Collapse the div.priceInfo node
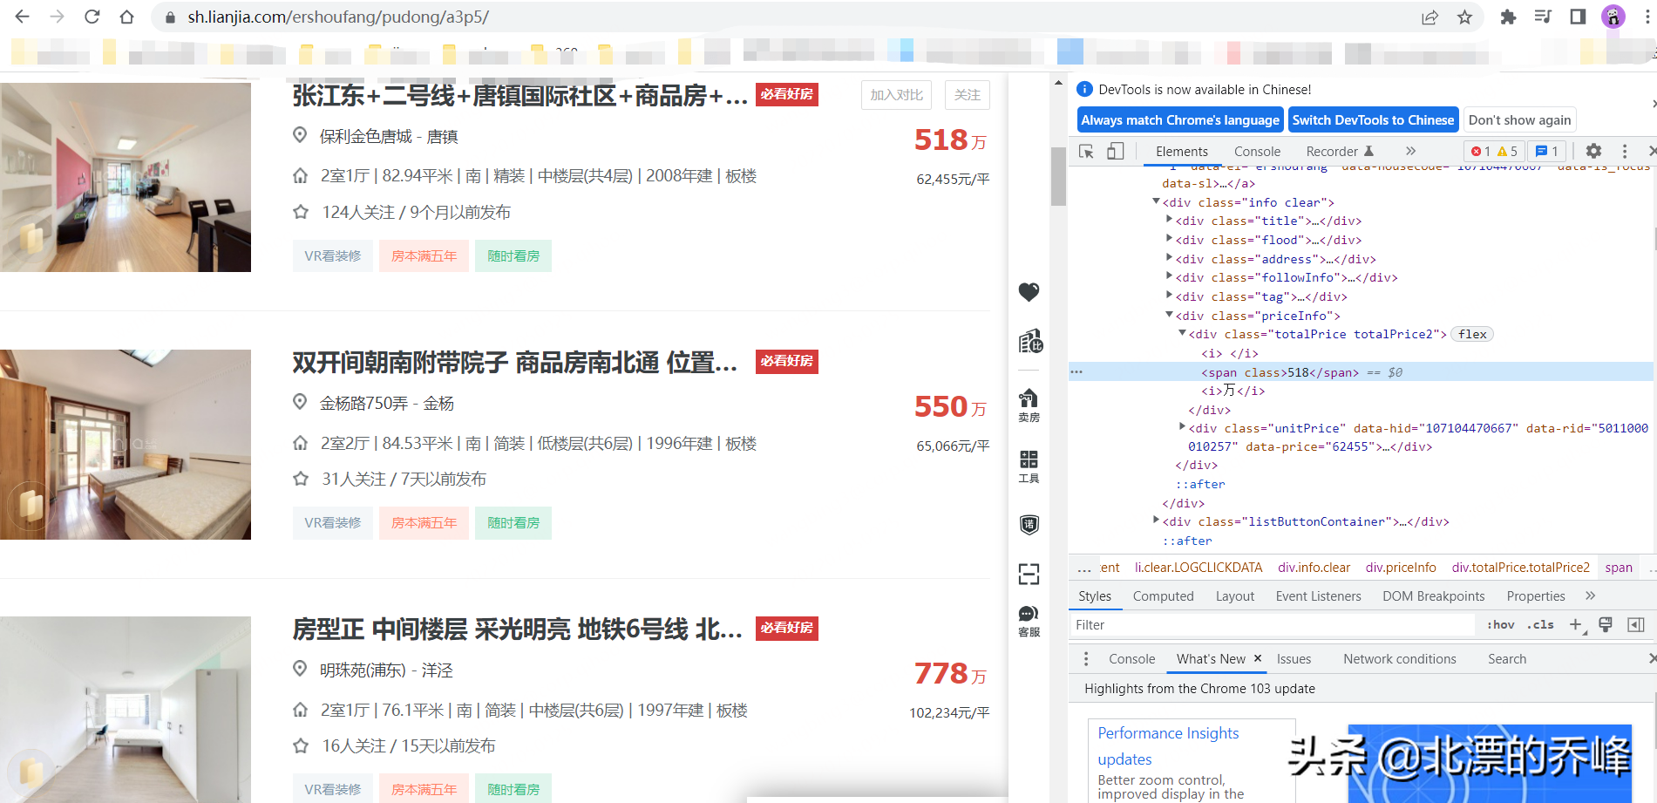 coord(1169,315)
